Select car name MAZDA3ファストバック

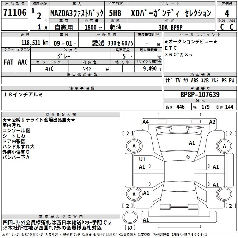click(x=77, y=13)
